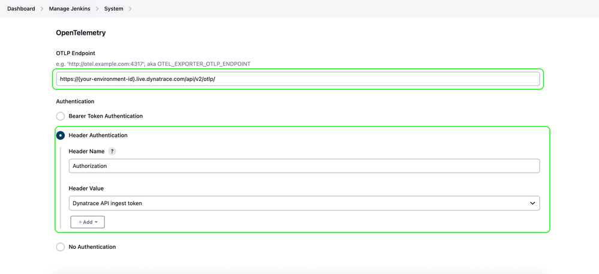
Task: Click the chevron after Dashboard breadcrumb
Action: pos(42,9)
